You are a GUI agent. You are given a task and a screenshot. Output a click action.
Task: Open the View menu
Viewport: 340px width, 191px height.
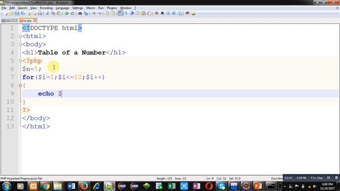33,8
